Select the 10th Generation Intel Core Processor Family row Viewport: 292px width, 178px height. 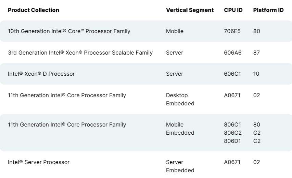coord(146,31)
